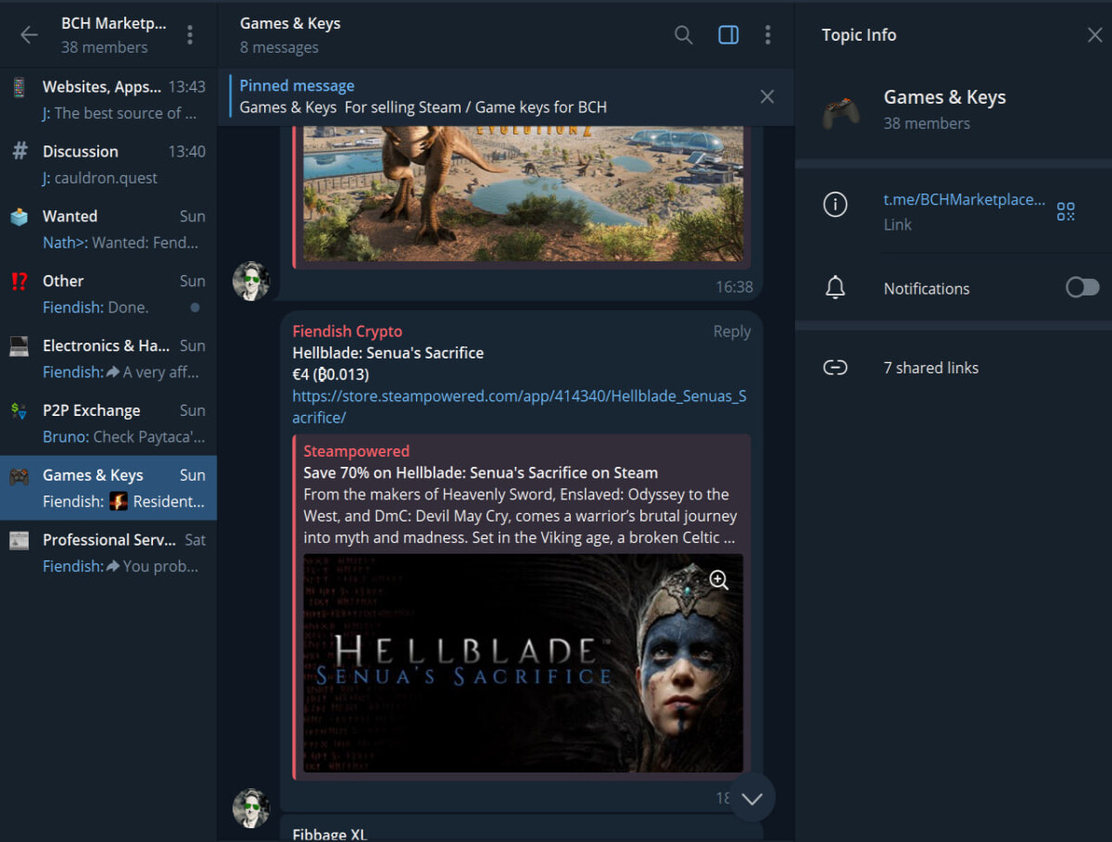Click the avatar beside Hellblade message
This screenshot has width=1112, height=842.
[x=251, y=808]
